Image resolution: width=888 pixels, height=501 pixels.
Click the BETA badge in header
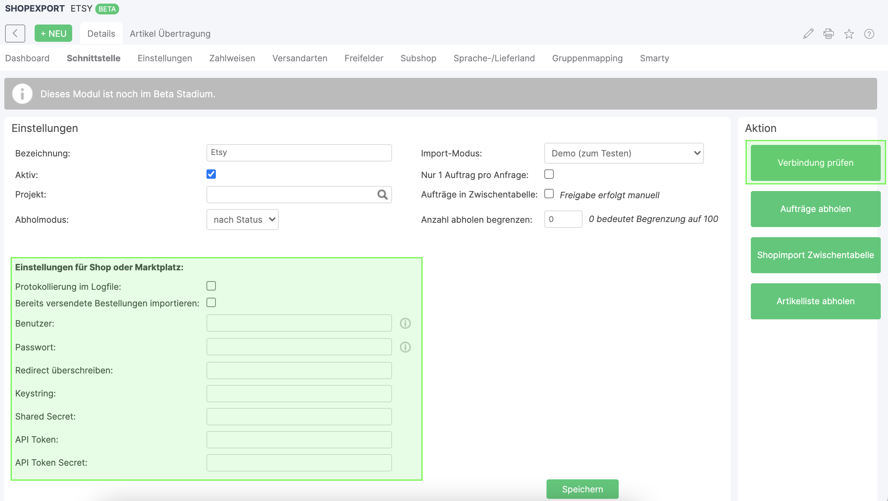pyautogui.click(x=107, y=9)
